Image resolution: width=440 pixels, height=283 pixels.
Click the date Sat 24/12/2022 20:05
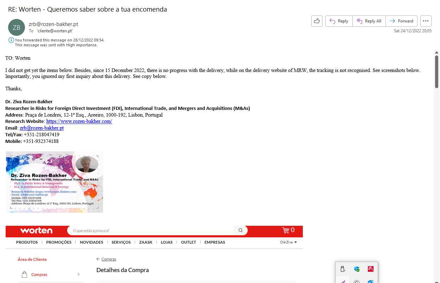413,31
